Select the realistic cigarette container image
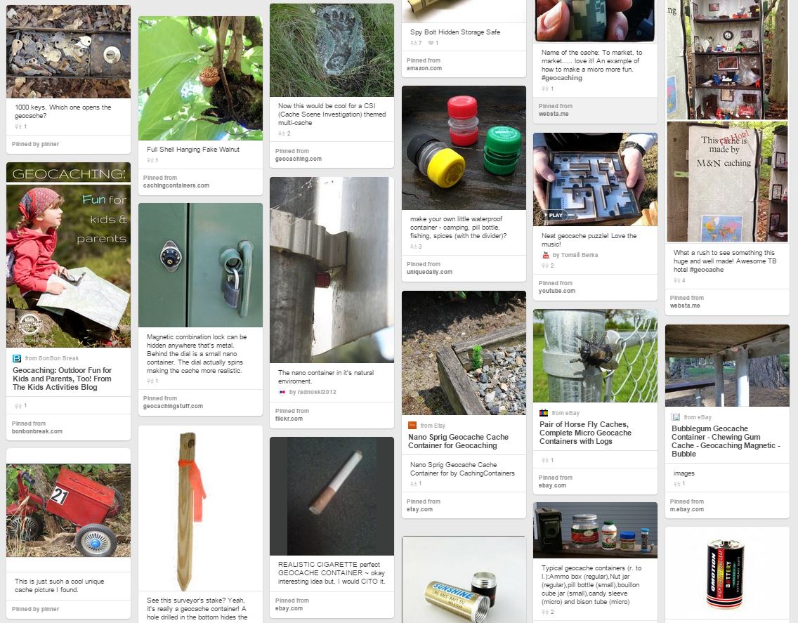This screenshot has height=623, width=798. pyautogui.click(x=332, y=496)
